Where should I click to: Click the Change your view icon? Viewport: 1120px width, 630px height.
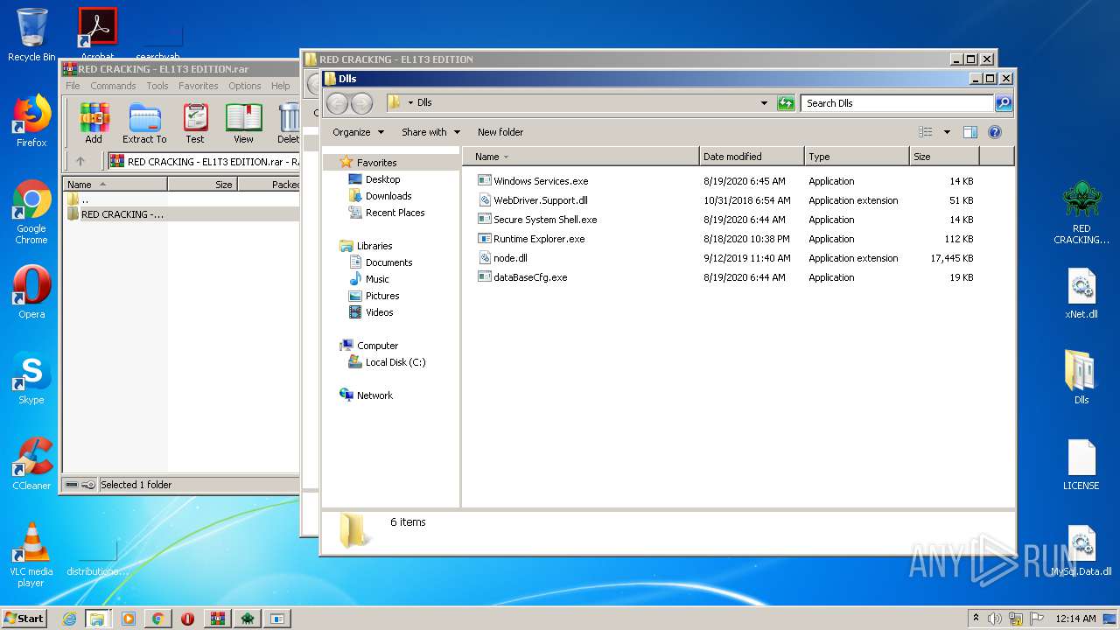click(926, 132)
